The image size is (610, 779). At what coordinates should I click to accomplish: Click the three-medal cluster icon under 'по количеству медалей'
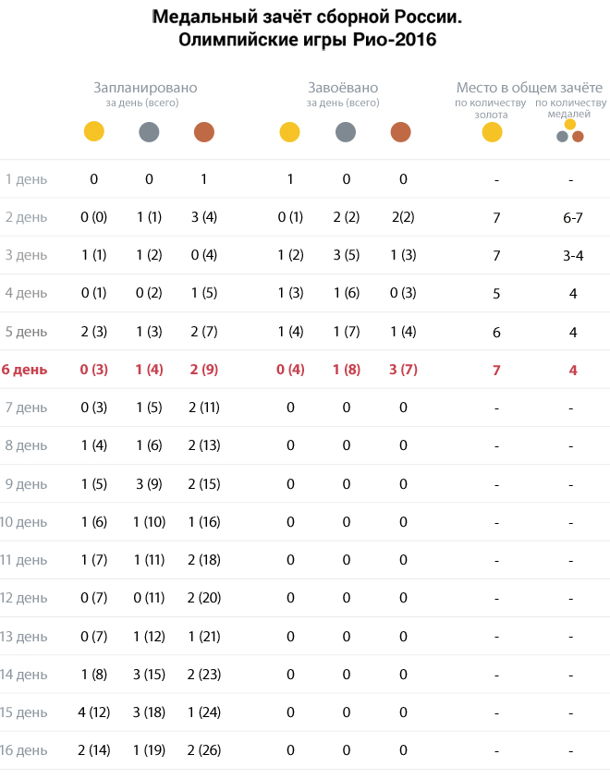(570, 131)
